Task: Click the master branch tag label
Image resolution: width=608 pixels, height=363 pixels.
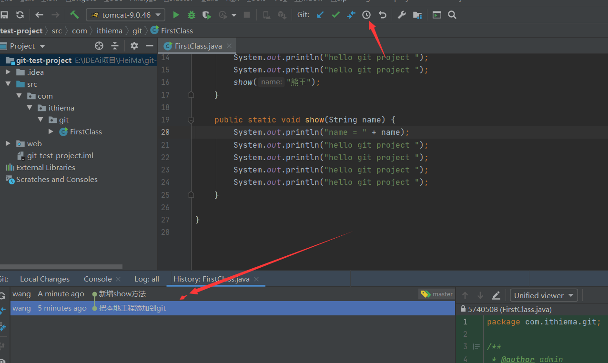Action: coord(436,294)
